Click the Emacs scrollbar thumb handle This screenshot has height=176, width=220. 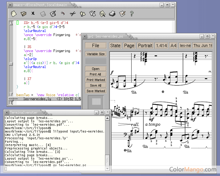tap(11, 64)
